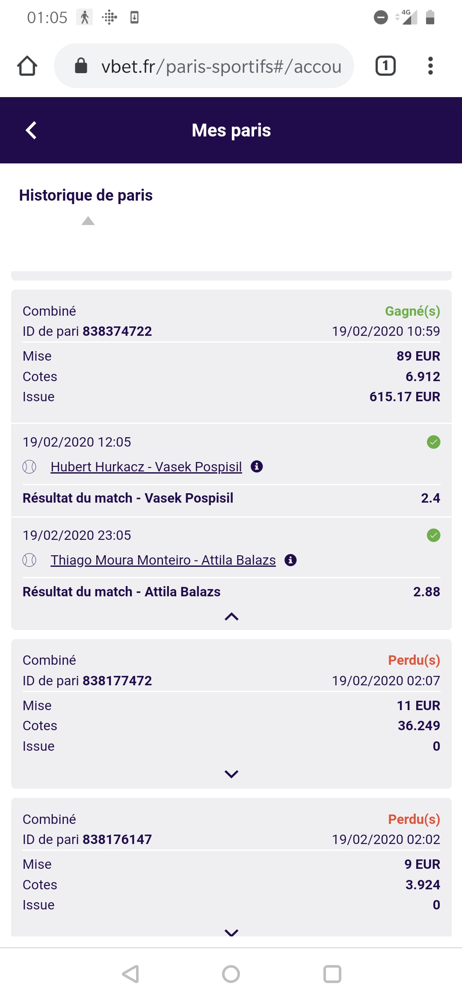
Task: Open Android recent apps button
Action: [332, 974]
